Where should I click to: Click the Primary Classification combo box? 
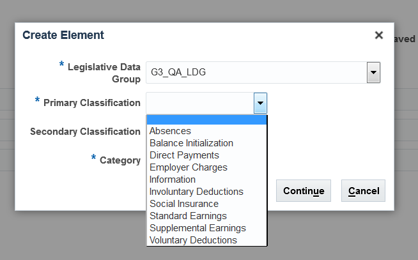[200, 103]
